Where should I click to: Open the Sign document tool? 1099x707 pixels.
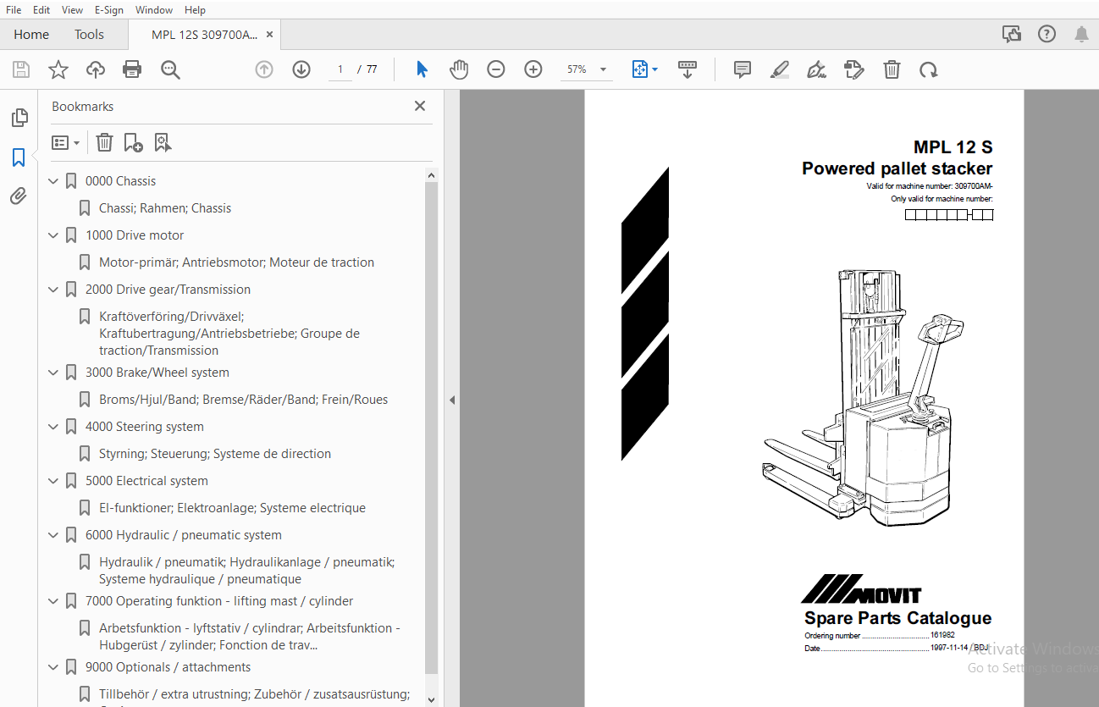coord(817,69)
